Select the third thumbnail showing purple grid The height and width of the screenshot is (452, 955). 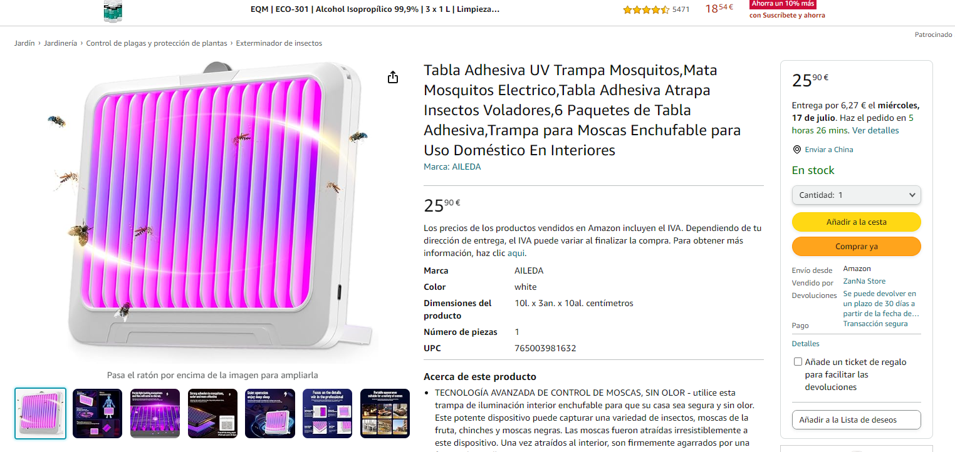pos(155,413)
